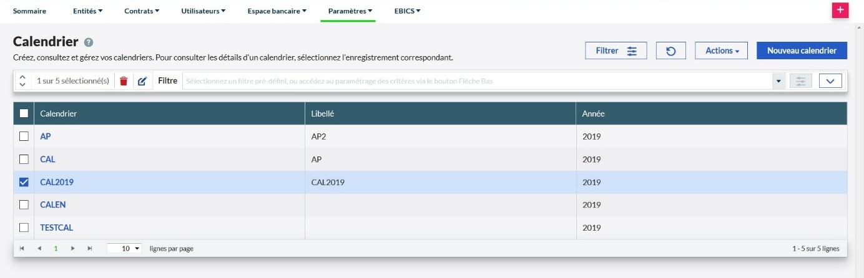Click the edit pencil icon

click(142, 81)
